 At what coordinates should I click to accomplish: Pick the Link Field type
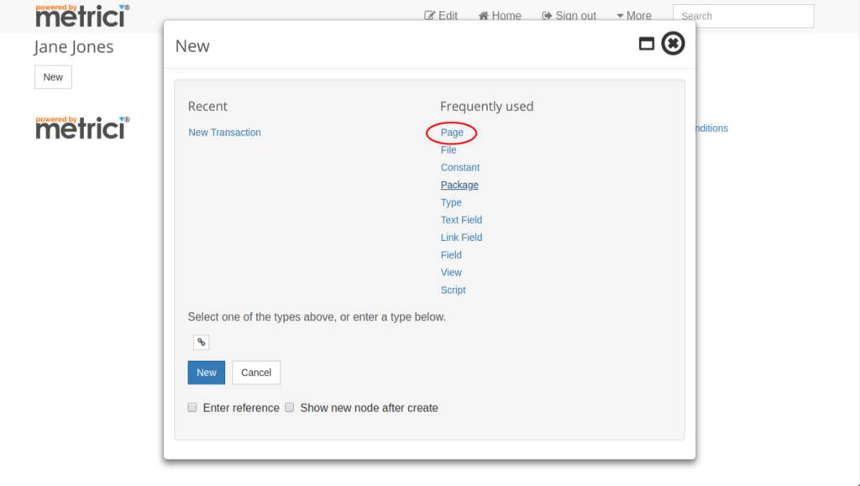point(461,238)
